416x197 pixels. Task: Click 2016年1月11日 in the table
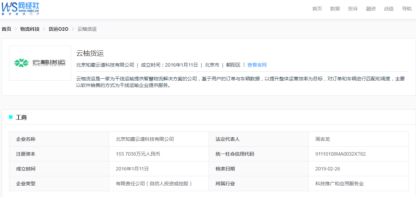(x=132, y=169)
